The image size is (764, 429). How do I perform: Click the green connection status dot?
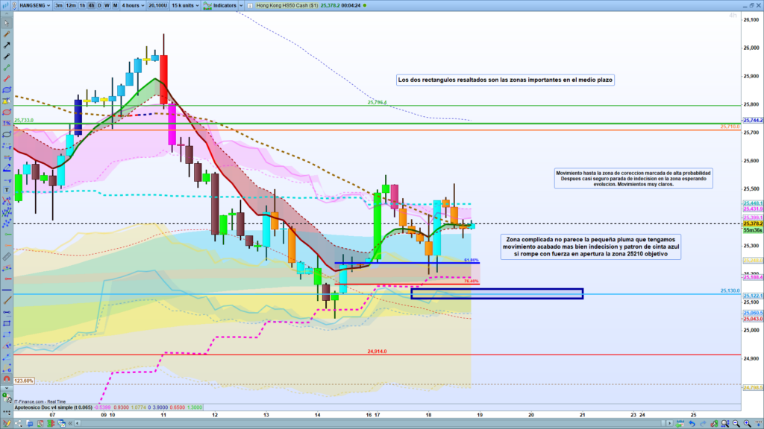[x=365, y=5]
